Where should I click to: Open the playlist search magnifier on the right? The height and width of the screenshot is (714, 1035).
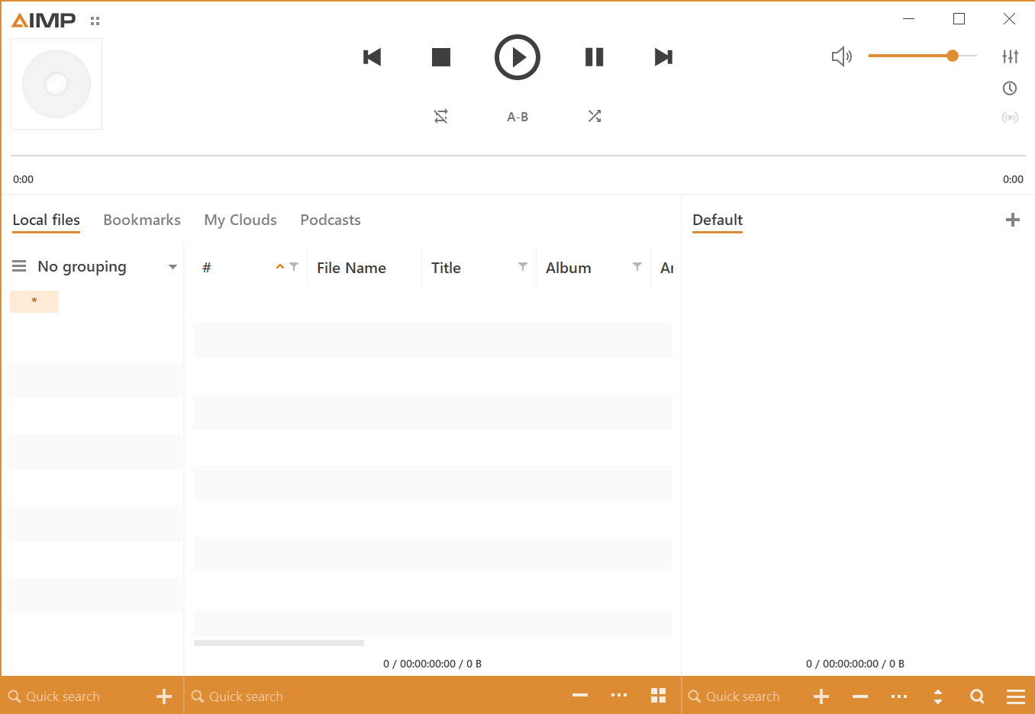(977, 696)
